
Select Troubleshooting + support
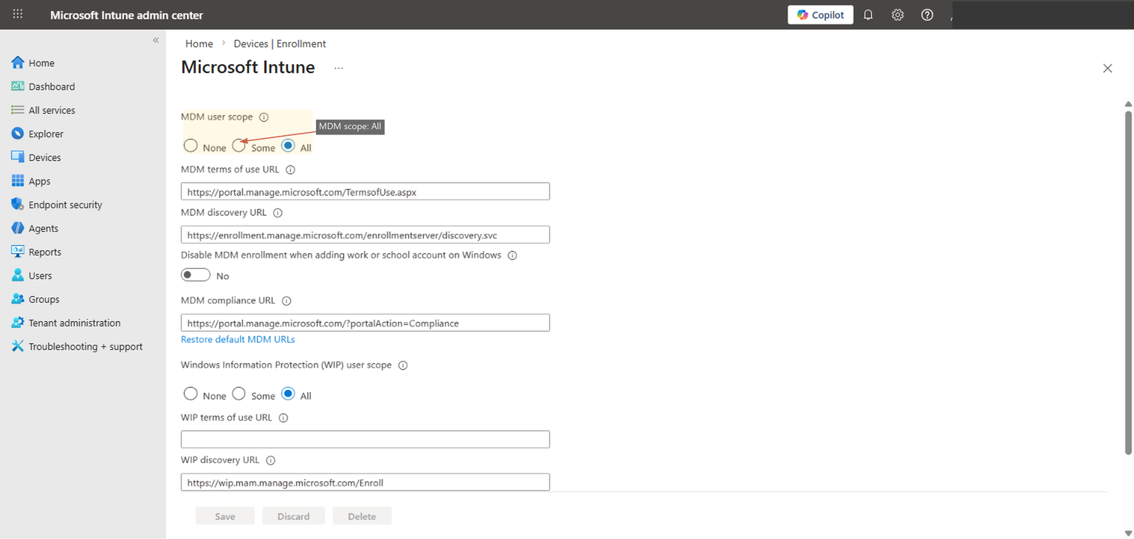86,346
